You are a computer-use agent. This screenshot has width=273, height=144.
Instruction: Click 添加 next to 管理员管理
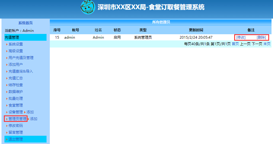[33, 119]
